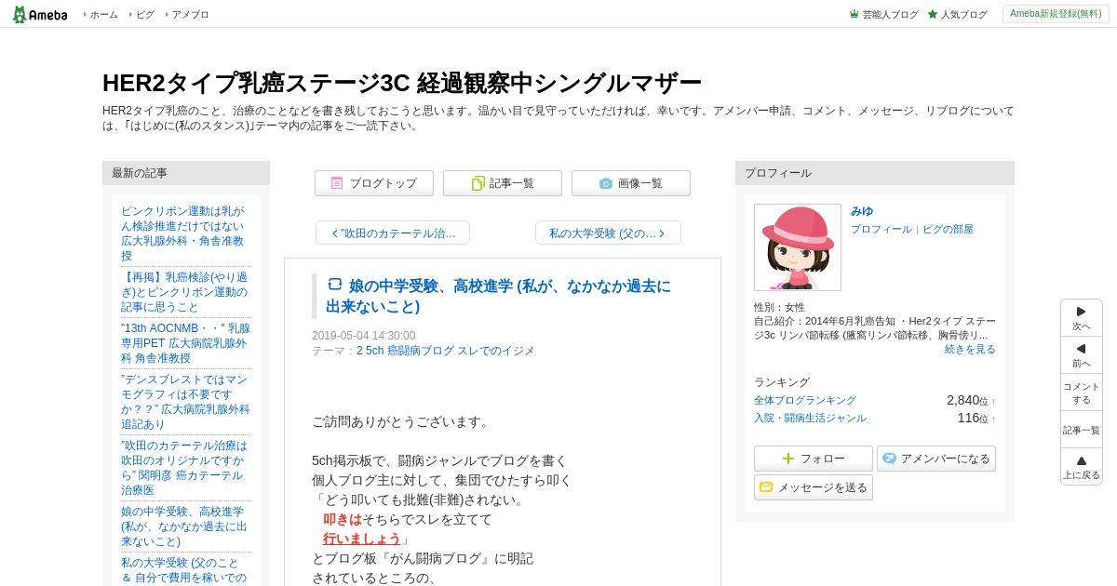The height and width of the screenshot is (586, 1117).
Task: Open the アメブロ link in top bar
Action: pyautogui.click(x=190, y=15)
